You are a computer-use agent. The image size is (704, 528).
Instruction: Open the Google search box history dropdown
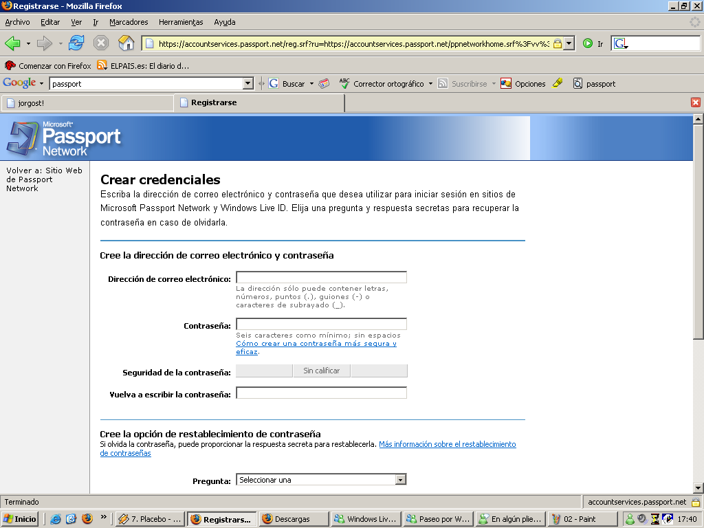coord(248,83)
